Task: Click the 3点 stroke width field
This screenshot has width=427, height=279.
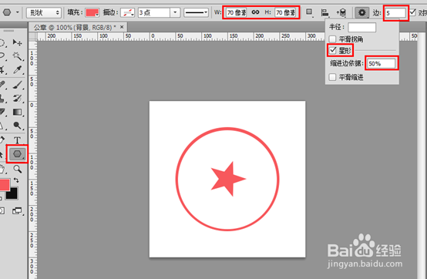Action: (x=154, y=12)
